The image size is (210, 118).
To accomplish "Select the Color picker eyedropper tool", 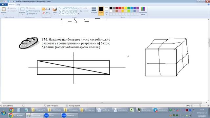I will pos(46,13).
